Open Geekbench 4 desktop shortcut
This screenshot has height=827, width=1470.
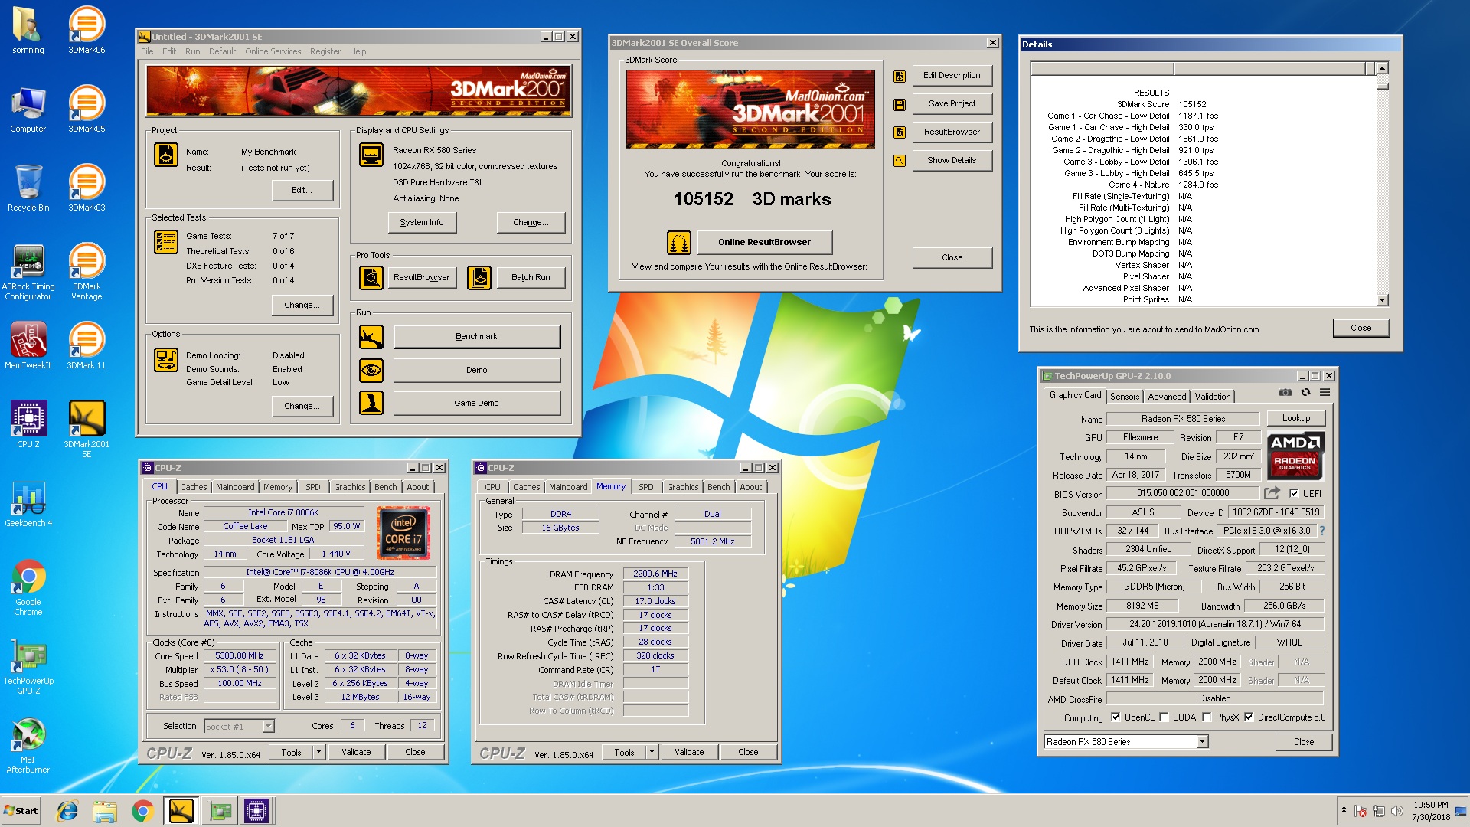[28, 504]
